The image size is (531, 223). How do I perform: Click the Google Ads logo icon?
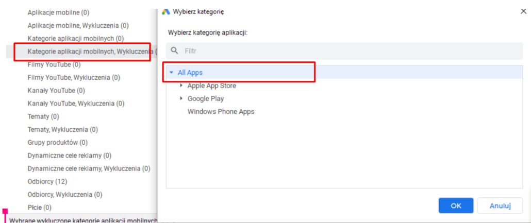click(165, 11)
